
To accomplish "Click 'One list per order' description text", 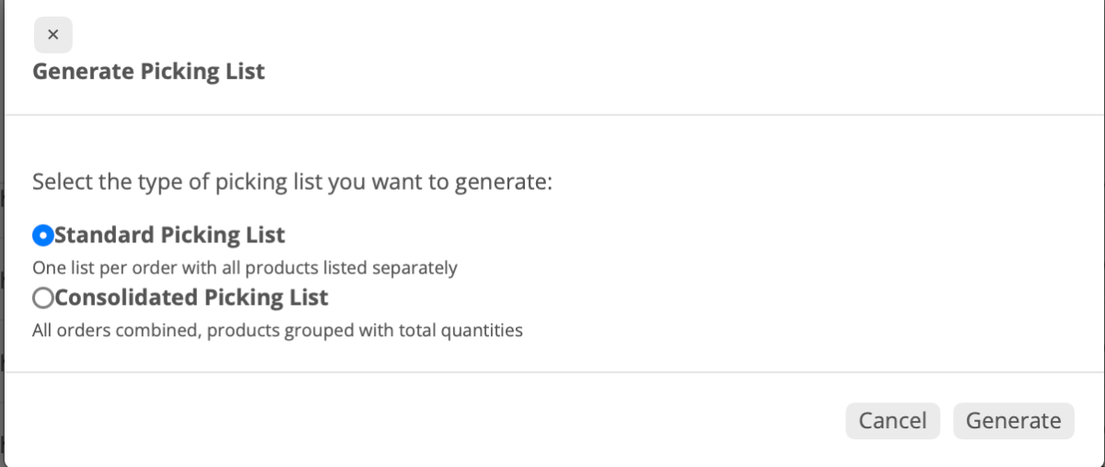I will pos(244,269).
